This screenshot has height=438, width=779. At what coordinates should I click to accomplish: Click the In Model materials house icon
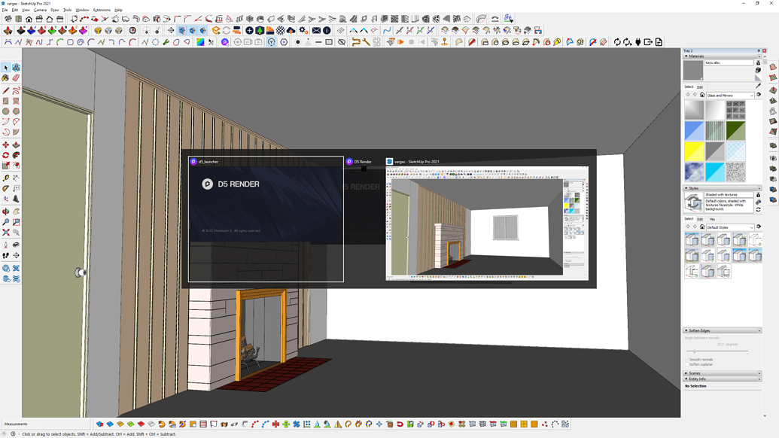(701, 96)
